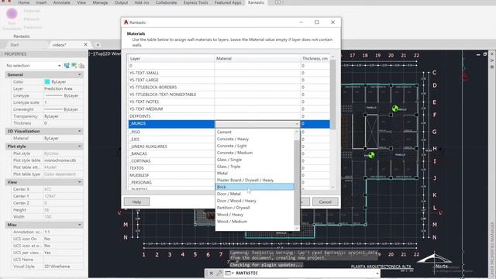Open the Network button in ribbon
The image size is (496, 279).
(31, 19)
